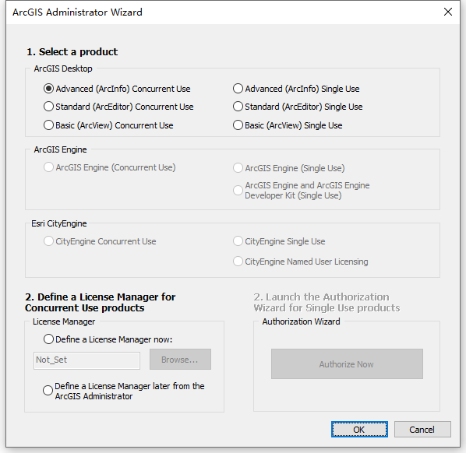Image resolution: width=466 pixels, height=453 pixels.
Task: Click the ArcGIS Desktop group label
Action: click(63, 68)
